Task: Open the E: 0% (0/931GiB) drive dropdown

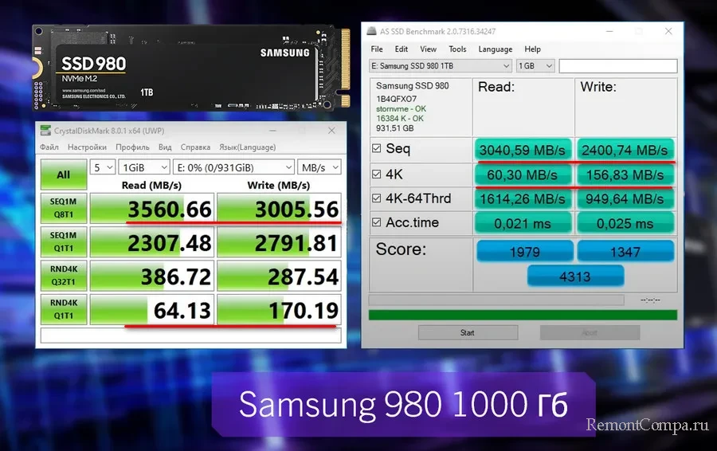Action: (x=233, y=167)
